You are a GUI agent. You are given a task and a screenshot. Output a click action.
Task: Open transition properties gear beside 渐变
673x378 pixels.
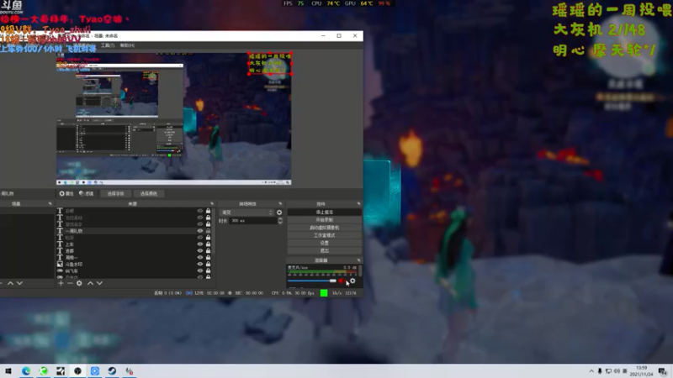(279, 213)
